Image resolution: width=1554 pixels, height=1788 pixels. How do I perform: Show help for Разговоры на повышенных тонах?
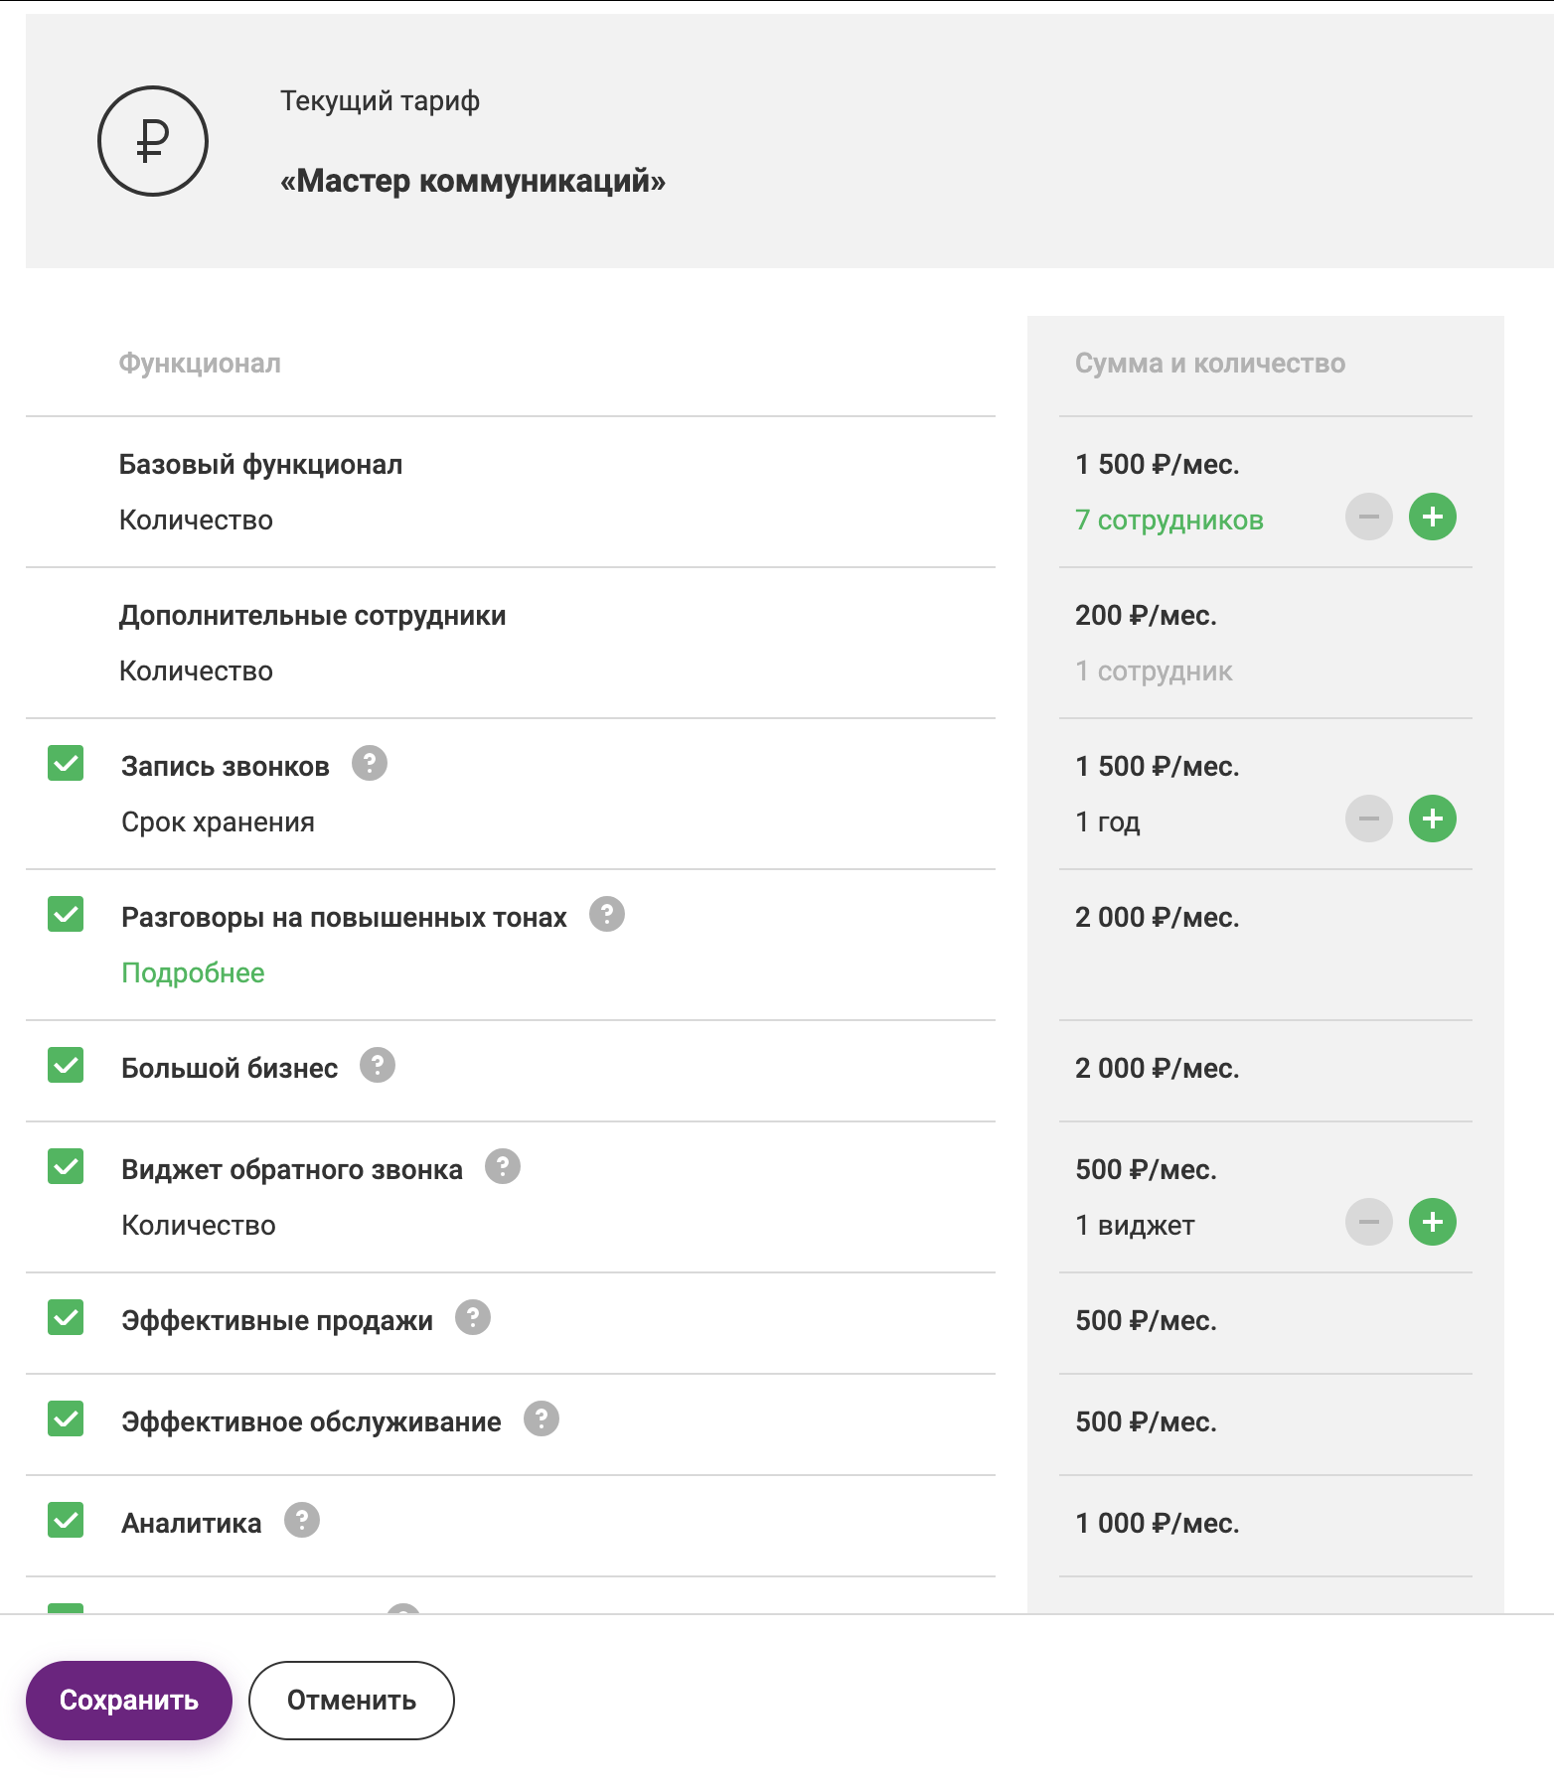coord(607,915)
